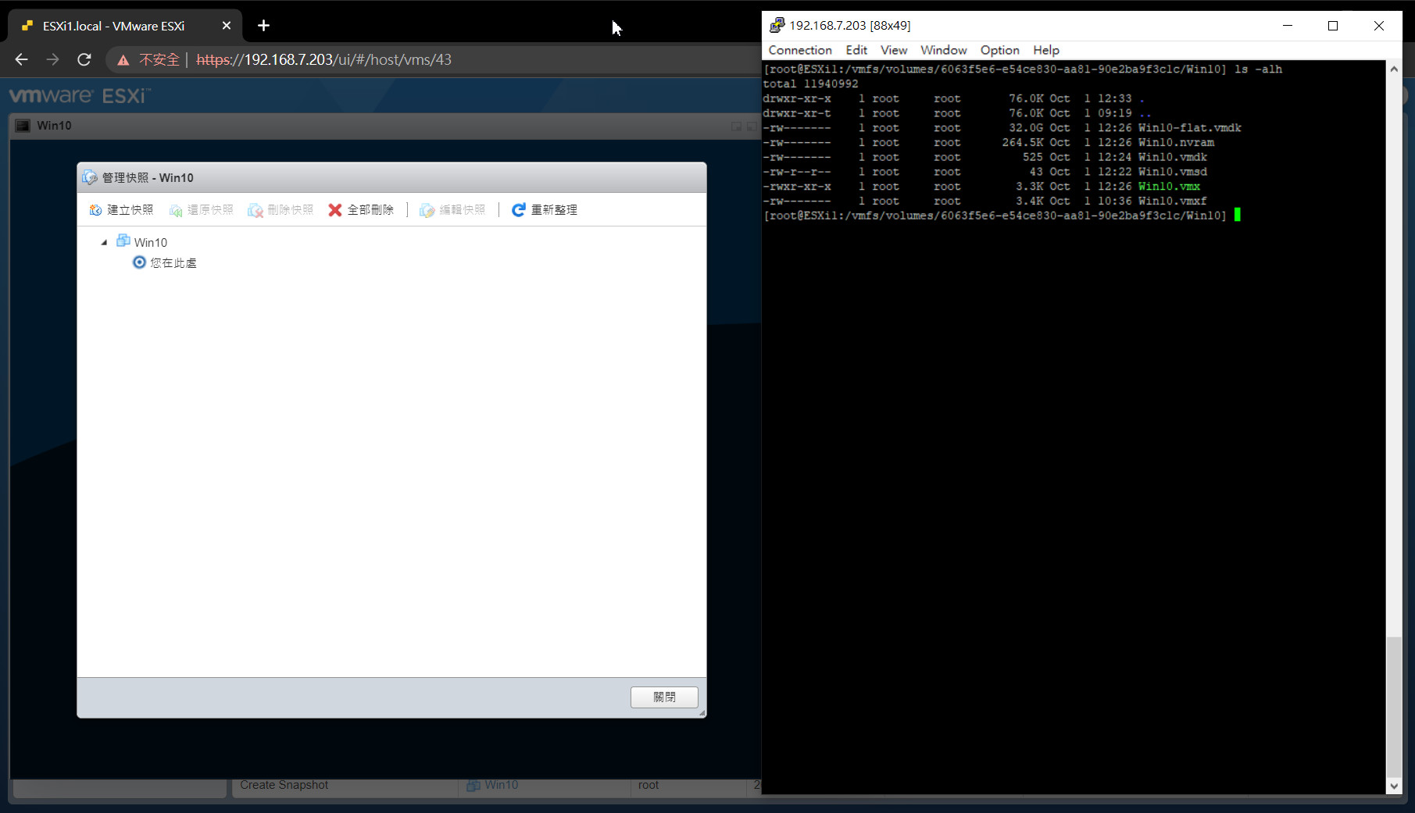Click the terminal vertical scrollbar thumb
1415x813 pixels.
[1394, 707]
